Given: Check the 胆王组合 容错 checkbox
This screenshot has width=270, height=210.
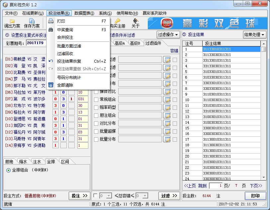Looking at the screenshot, I should click(x=175, y=115).
